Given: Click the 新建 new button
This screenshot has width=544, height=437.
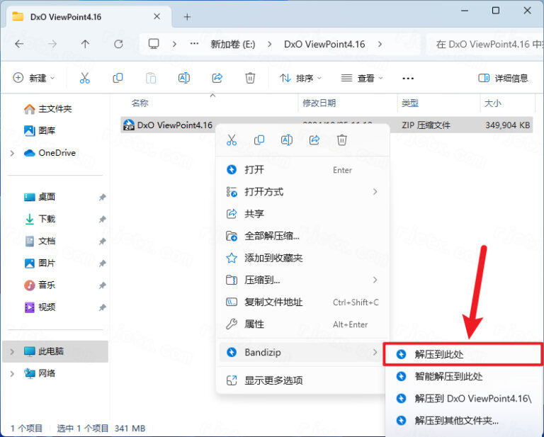Looking at the screenshot, I should [33, 78].
